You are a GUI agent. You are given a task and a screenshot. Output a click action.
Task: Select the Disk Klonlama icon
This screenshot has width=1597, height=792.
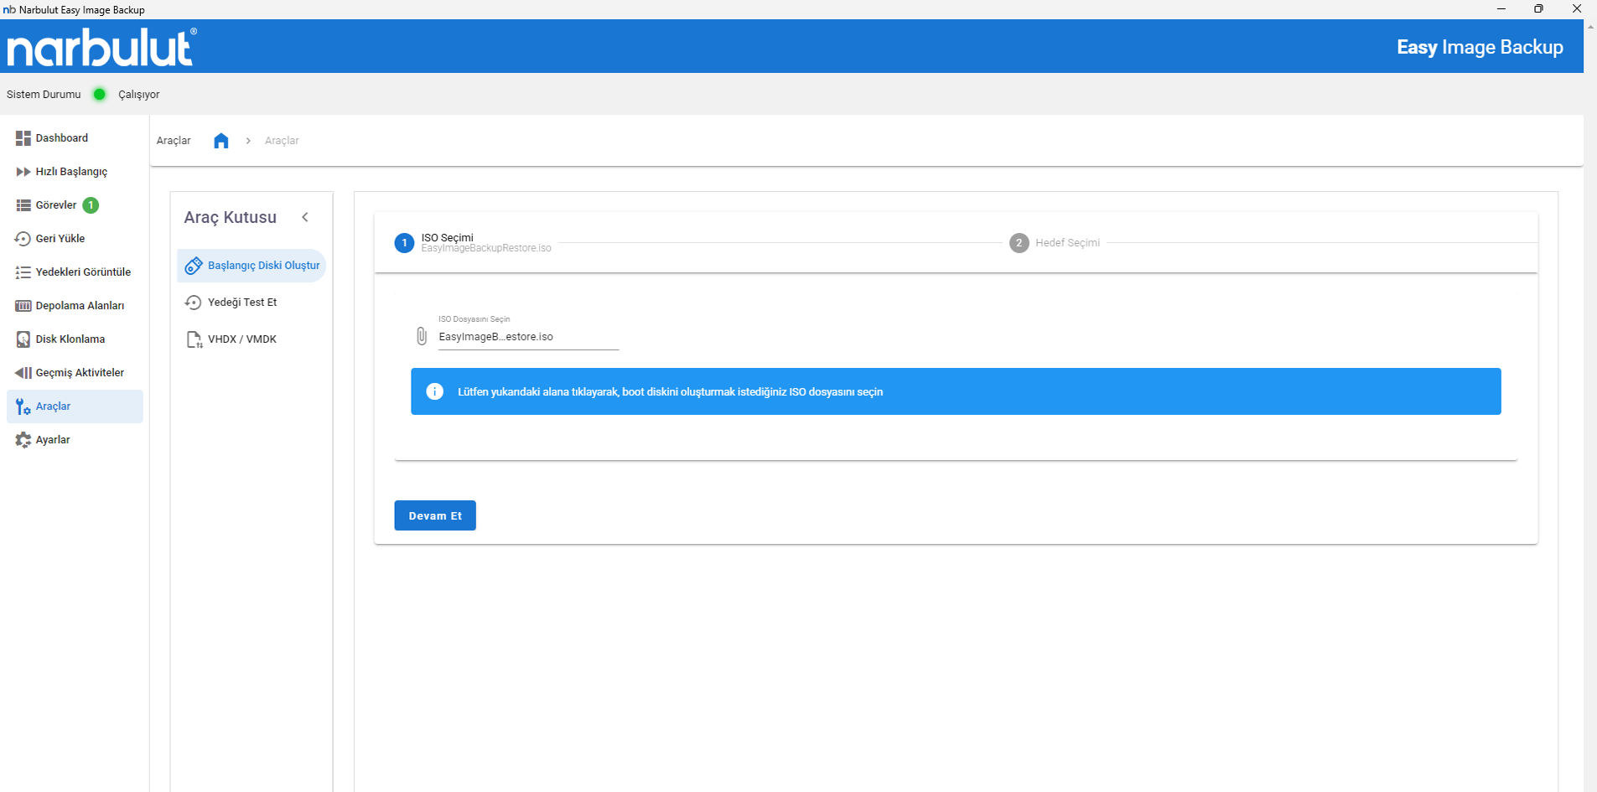(23, 339)
